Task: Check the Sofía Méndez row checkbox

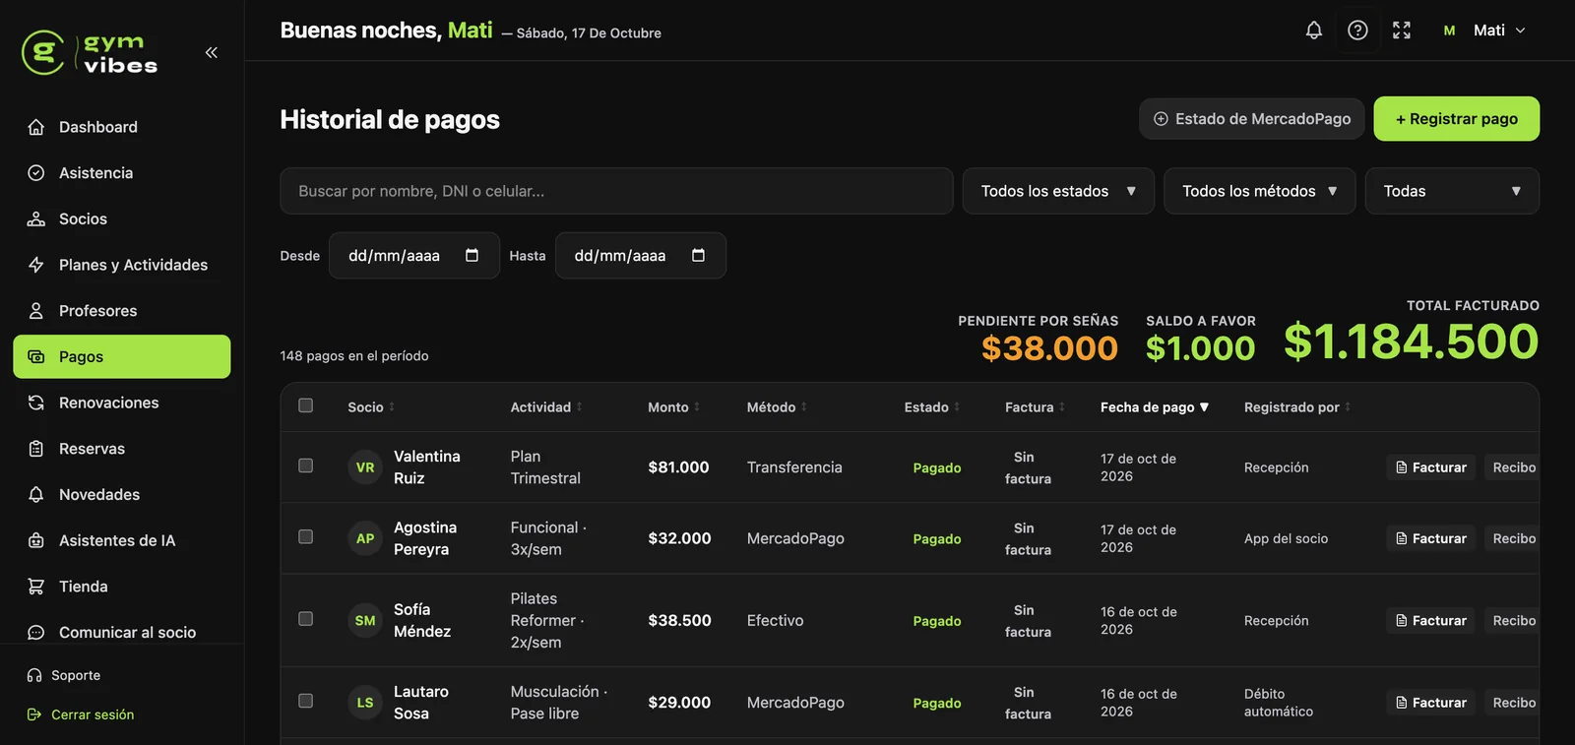Action: coord(306,619)
